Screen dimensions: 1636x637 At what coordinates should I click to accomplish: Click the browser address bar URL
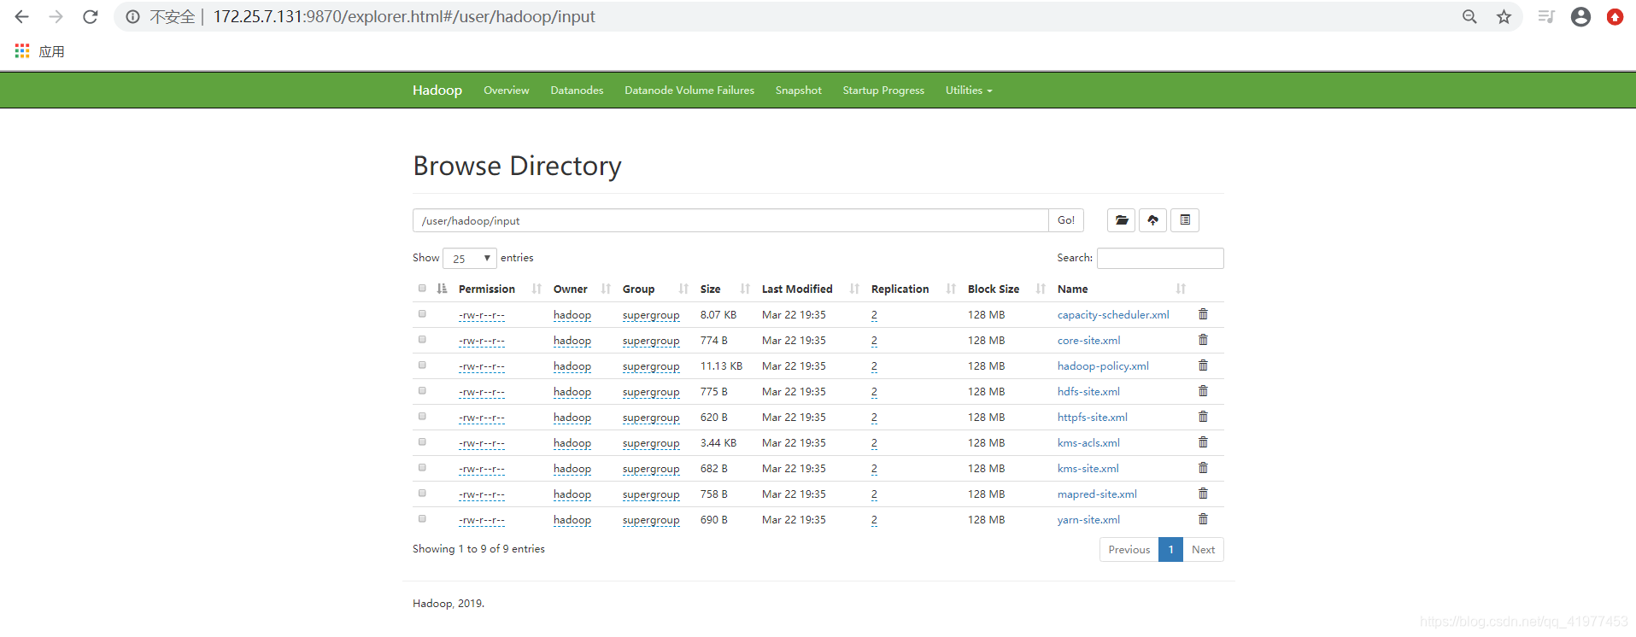pos(404,17)
